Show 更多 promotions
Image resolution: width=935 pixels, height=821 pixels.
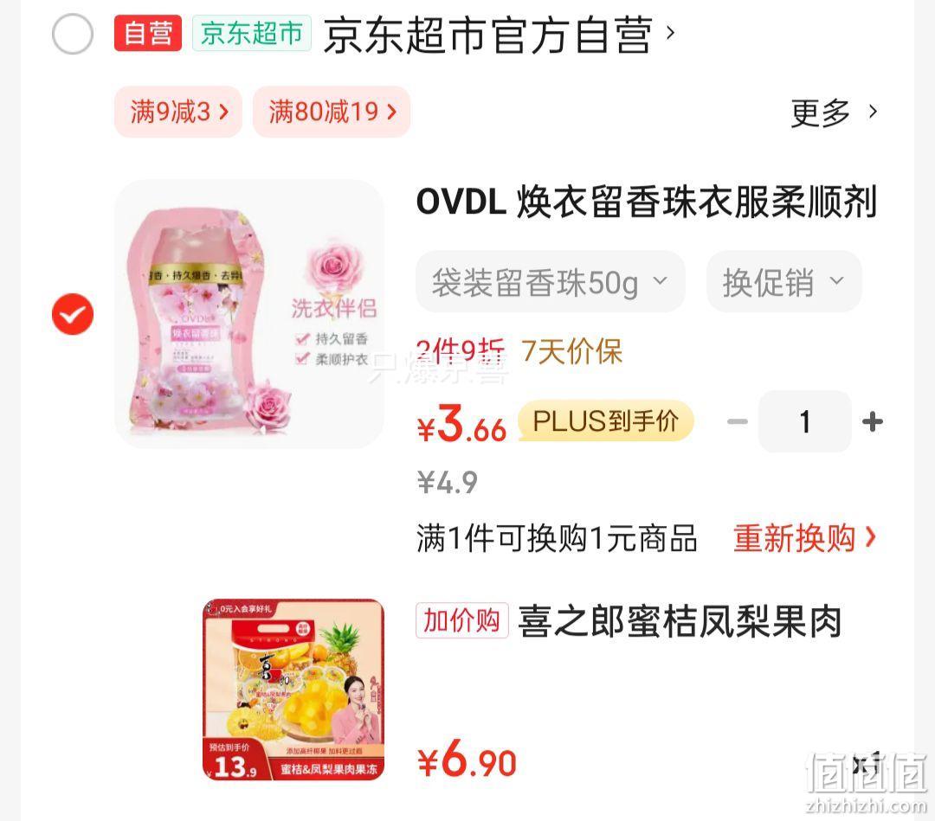[835, 112]
